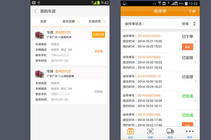211x140 pixels.
Task: Tap the back arrow beside 我的车源
Action: 36,11
